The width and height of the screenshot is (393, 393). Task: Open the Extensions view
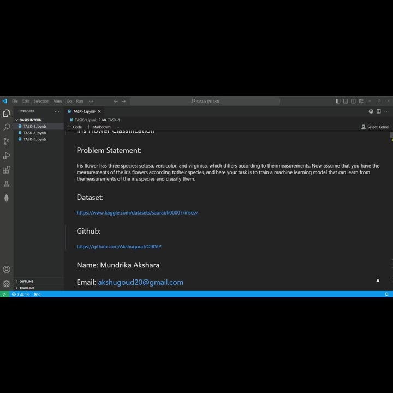tap(7, 170)
